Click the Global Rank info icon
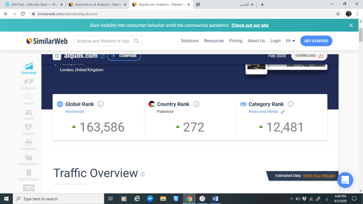Viewport: 363px width, 204px height. pyautogui.click(x=101, y=104)
